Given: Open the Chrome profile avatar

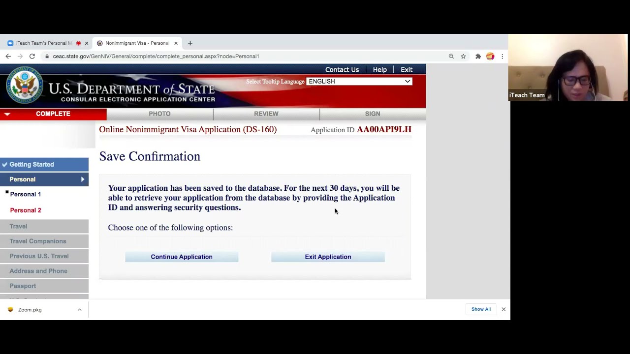Looking at the screenshot, I should click(x=490, y=56).
